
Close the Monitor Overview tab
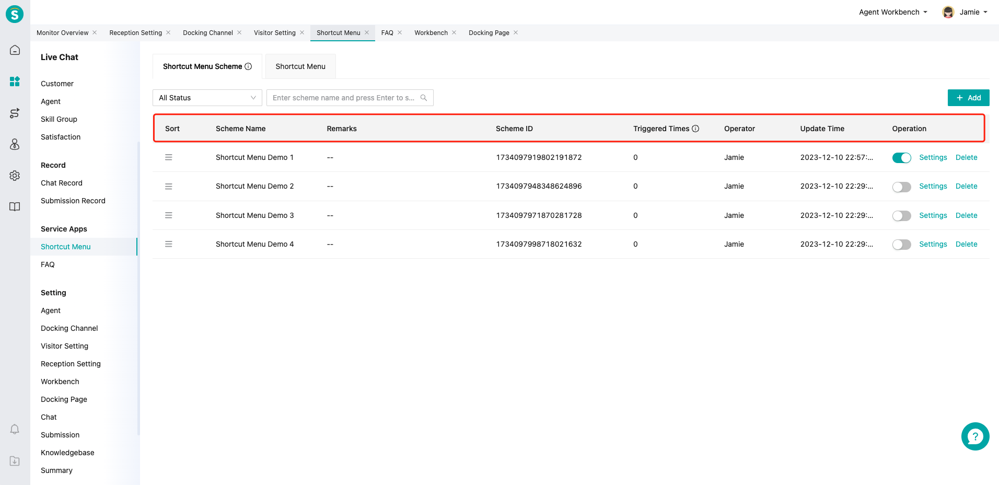(95, 32)
